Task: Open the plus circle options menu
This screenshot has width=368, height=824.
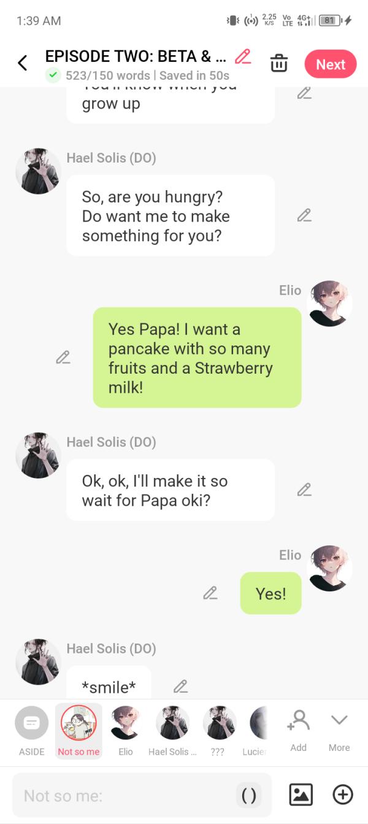Action: (x=342, y=795)
